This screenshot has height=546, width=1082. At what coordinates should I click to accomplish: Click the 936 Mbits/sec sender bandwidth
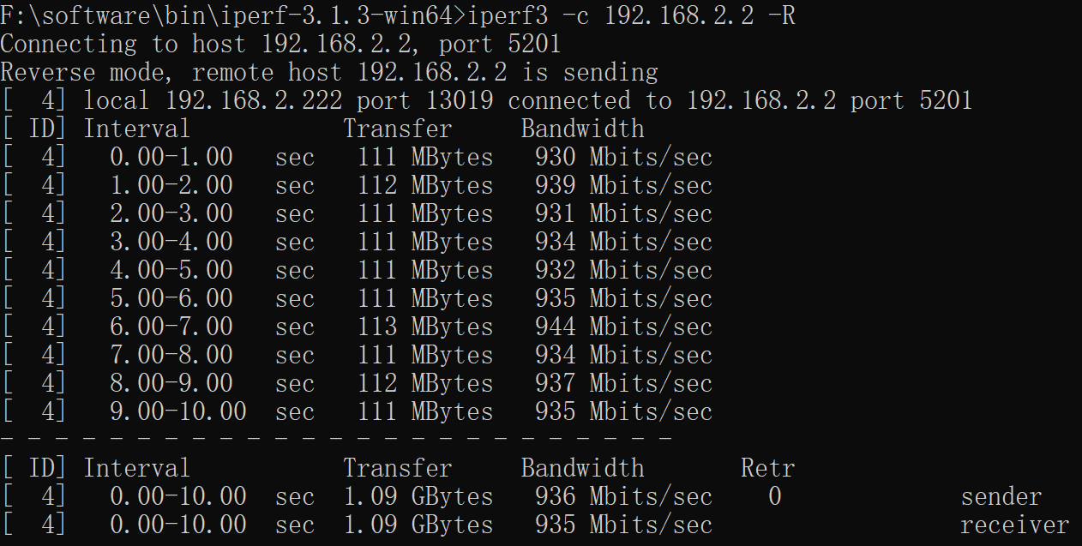623,496
